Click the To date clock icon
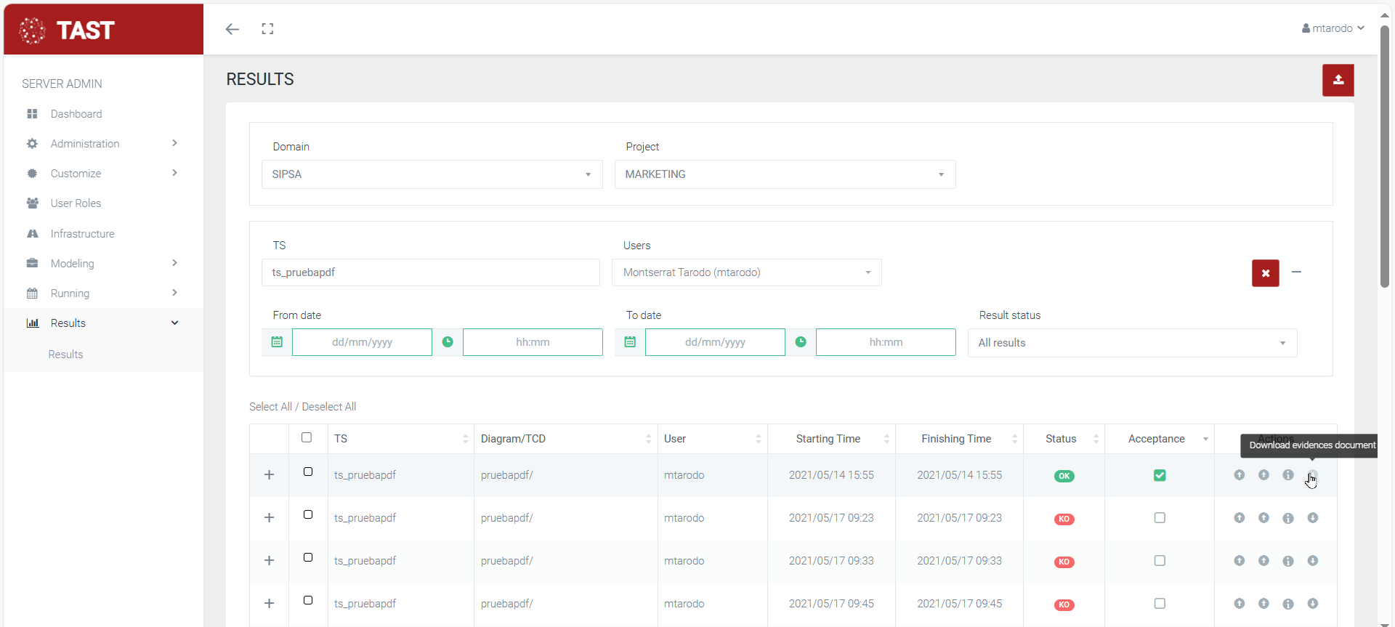1395x627 pixels. (801, 342)
